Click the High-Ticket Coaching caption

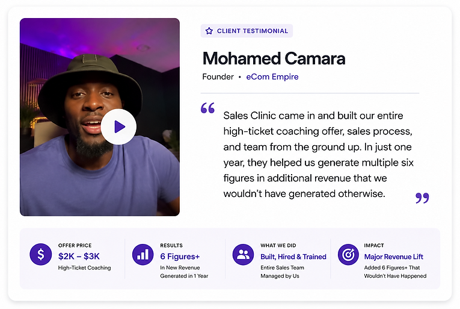[x=85, y=268]
